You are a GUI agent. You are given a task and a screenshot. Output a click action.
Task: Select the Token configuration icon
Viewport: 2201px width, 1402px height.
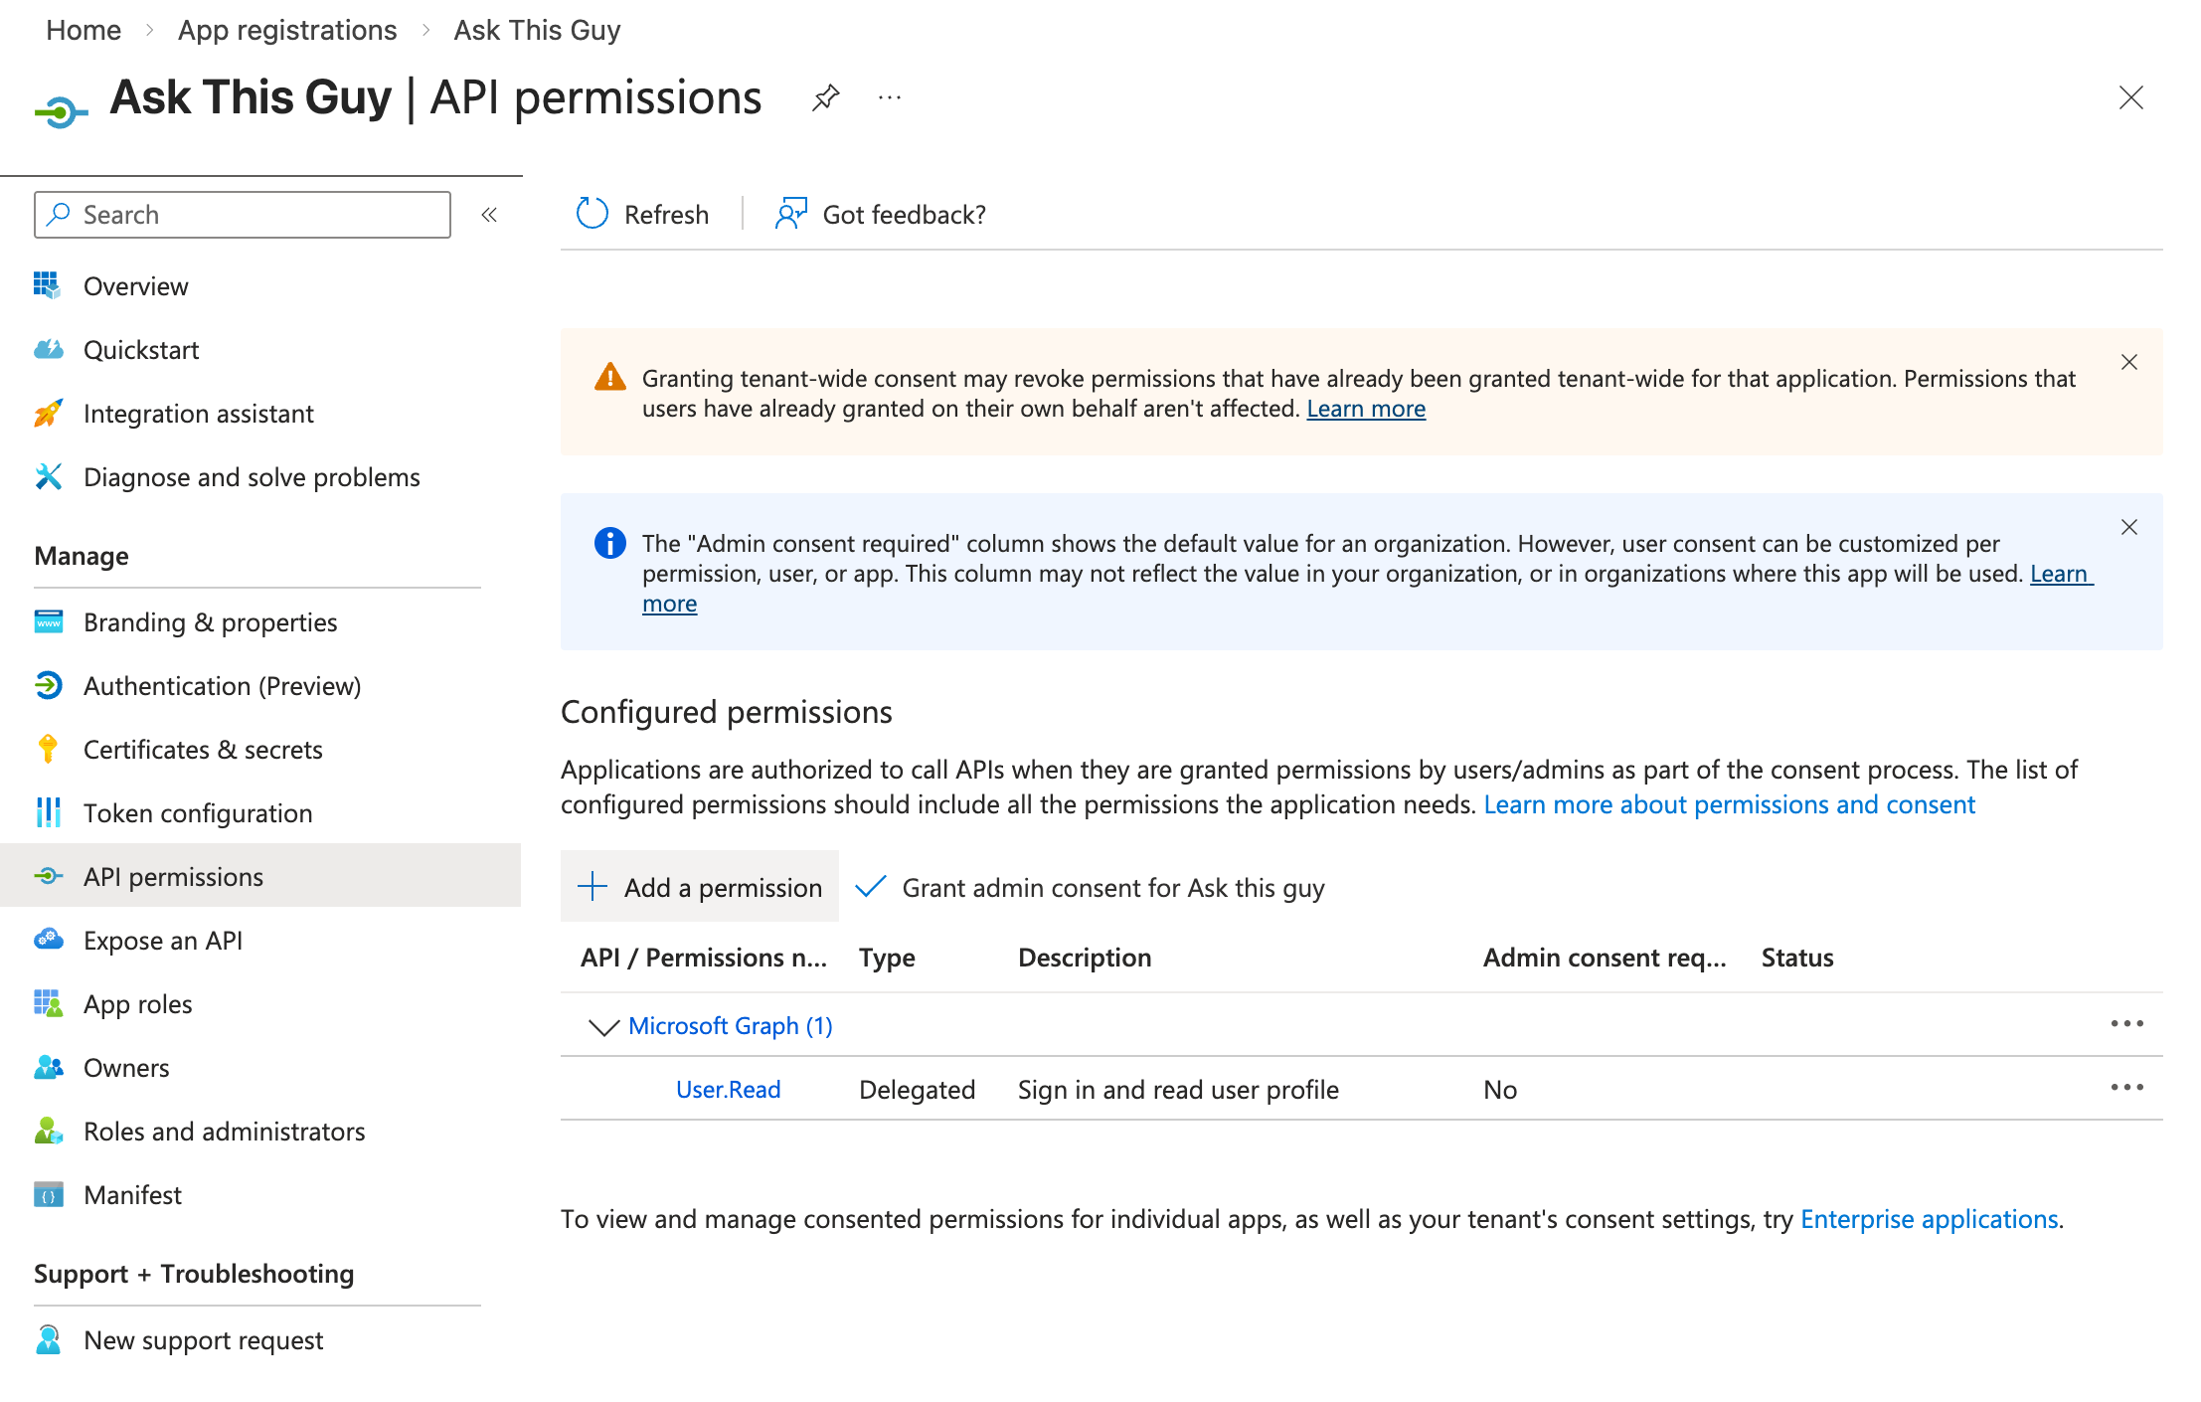coord(47,812)
